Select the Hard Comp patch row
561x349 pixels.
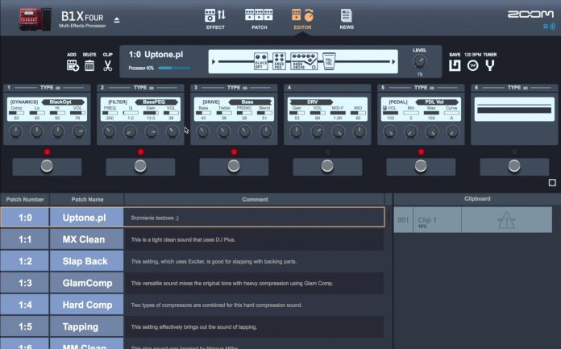coord(87,305)
